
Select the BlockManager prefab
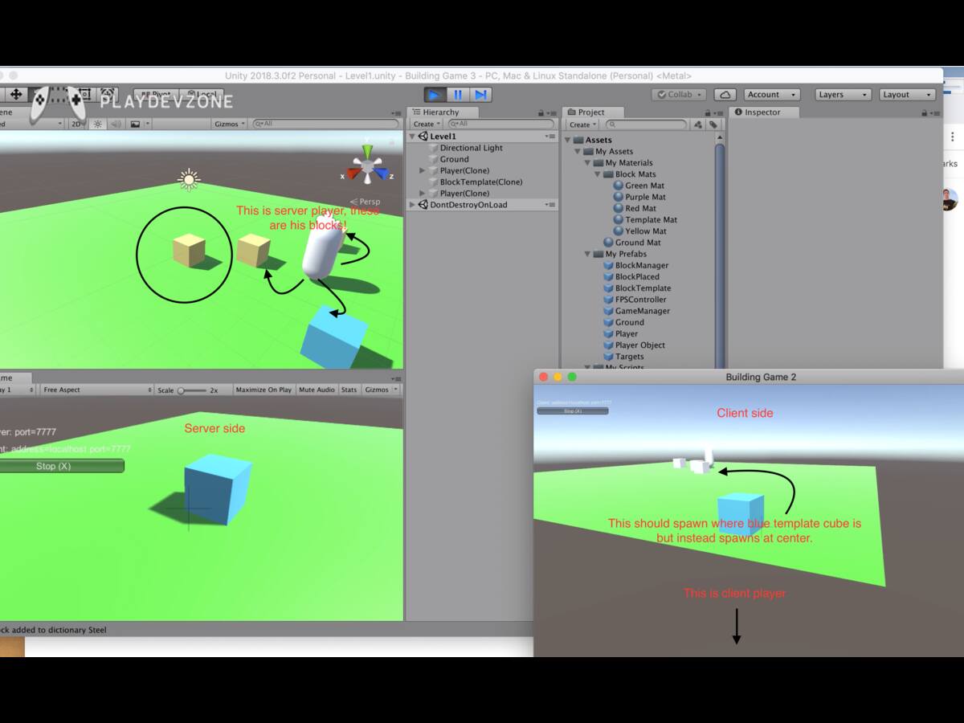pyautogui.click(x=641, y=265)
